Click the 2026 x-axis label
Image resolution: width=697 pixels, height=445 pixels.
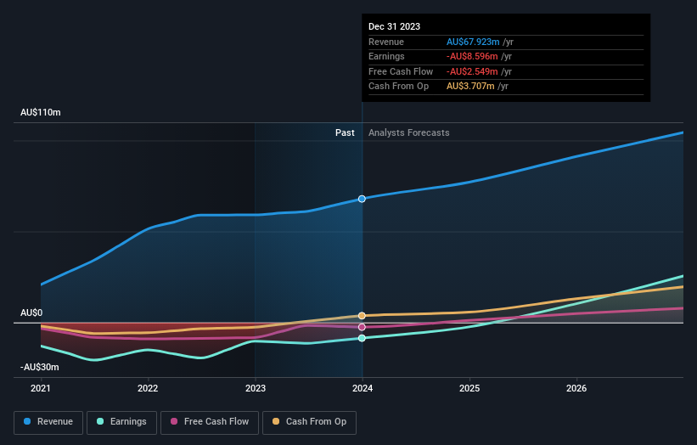click(576, 389)
